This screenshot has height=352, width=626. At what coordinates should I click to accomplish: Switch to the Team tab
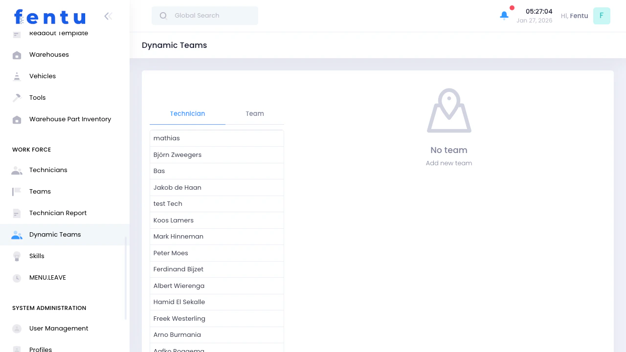pyautogui.click(x=255, y=113)
